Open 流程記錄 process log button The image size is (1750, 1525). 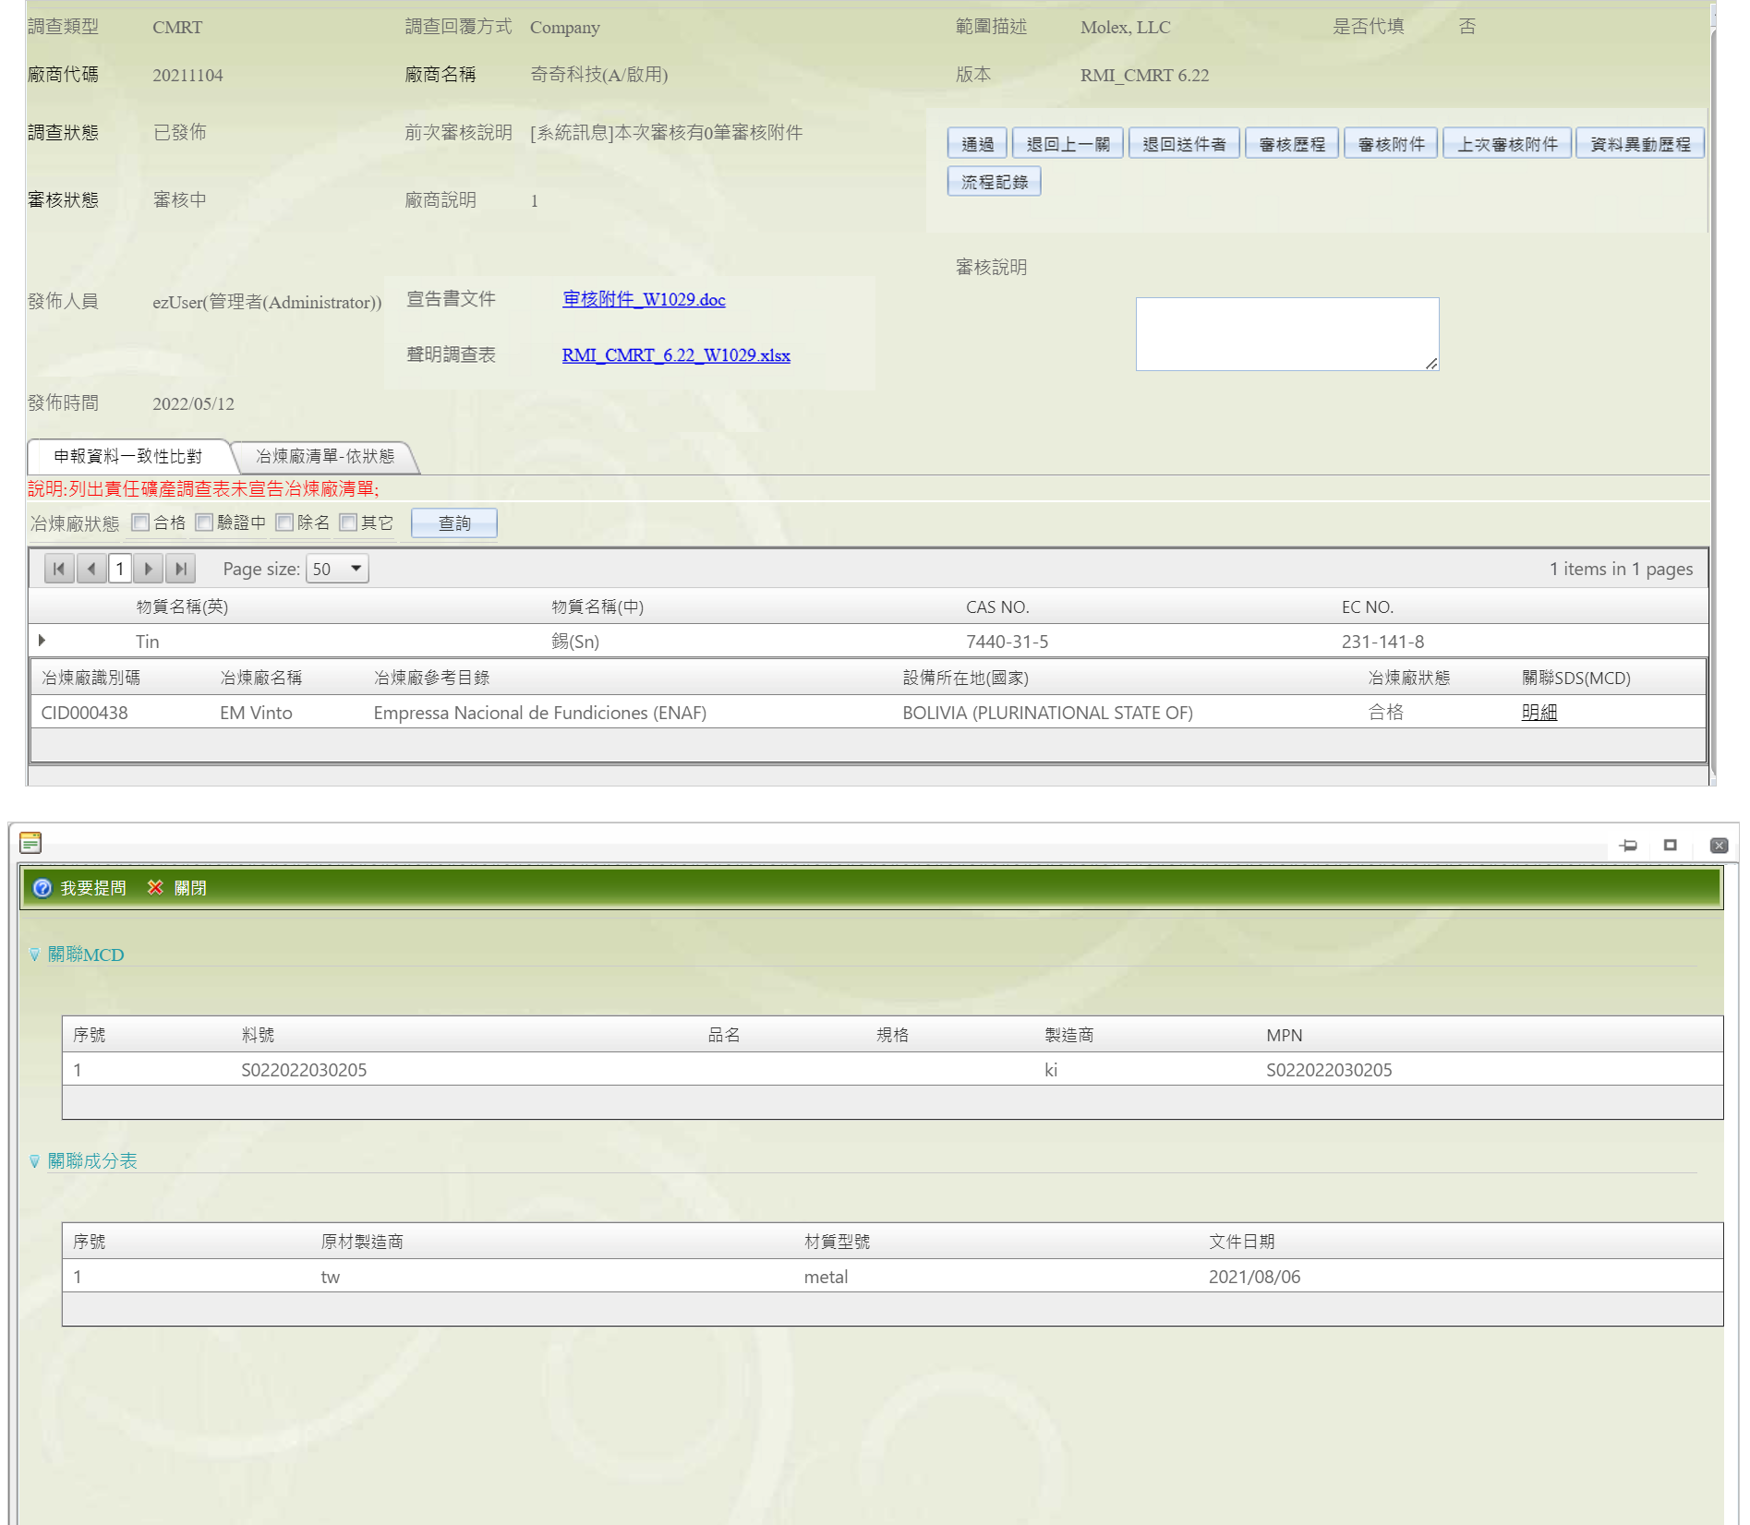tap(995, 182)
